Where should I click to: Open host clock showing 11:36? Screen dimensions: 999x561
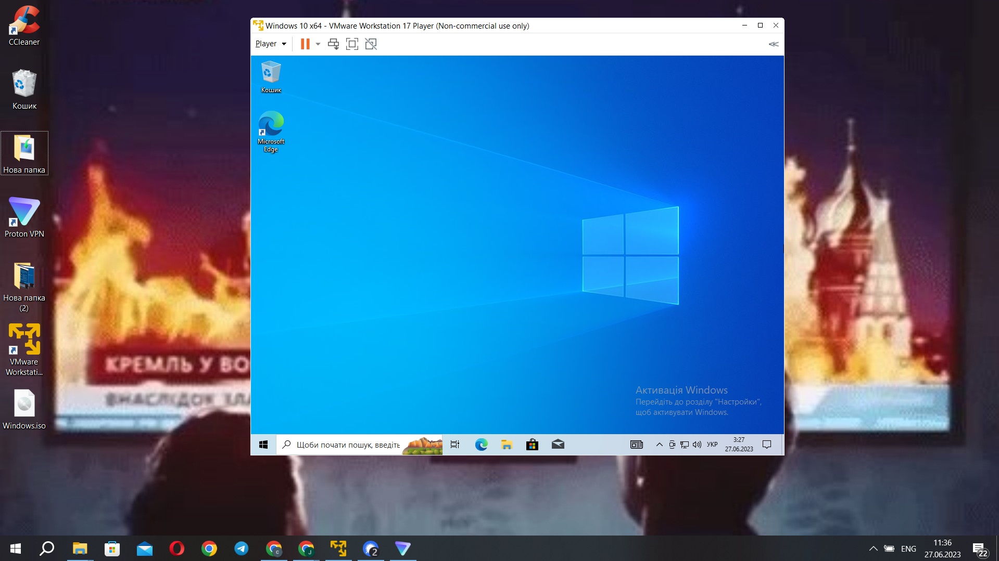[x=942, y=549]
